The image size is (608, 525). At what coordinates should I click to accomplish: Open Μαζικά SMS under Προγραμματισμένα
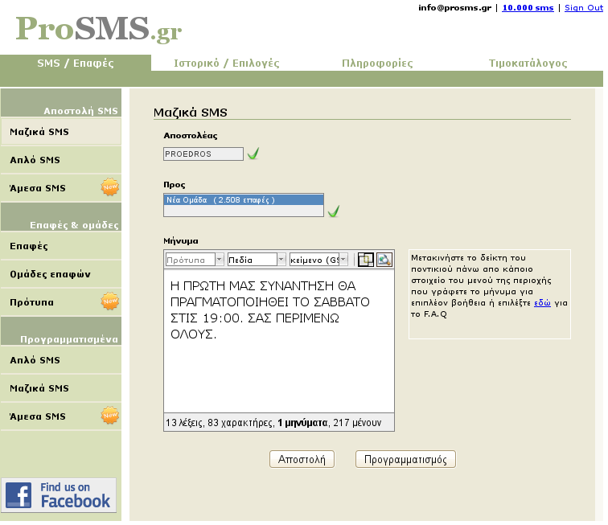click(x=61, y=388)
